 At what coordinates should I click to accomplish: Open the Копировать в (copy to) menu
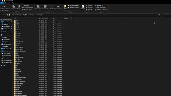click(45, 7)
